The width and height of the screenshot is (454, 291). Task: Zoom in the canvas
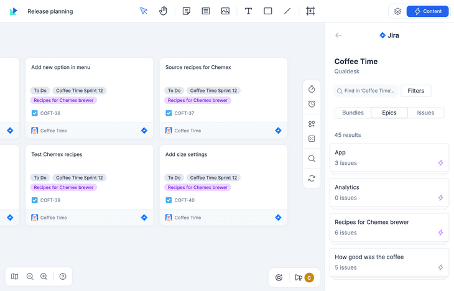[x=44, y=277]
